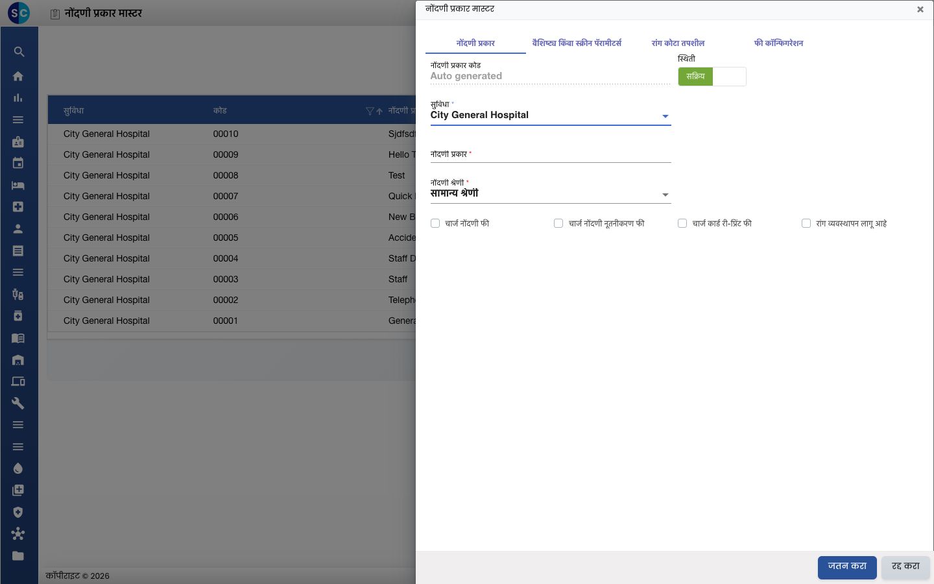This screenshot has width=934, height=584.
Task: Switch to the नोंदणी प्रकार tab
Action: [475, 43]
